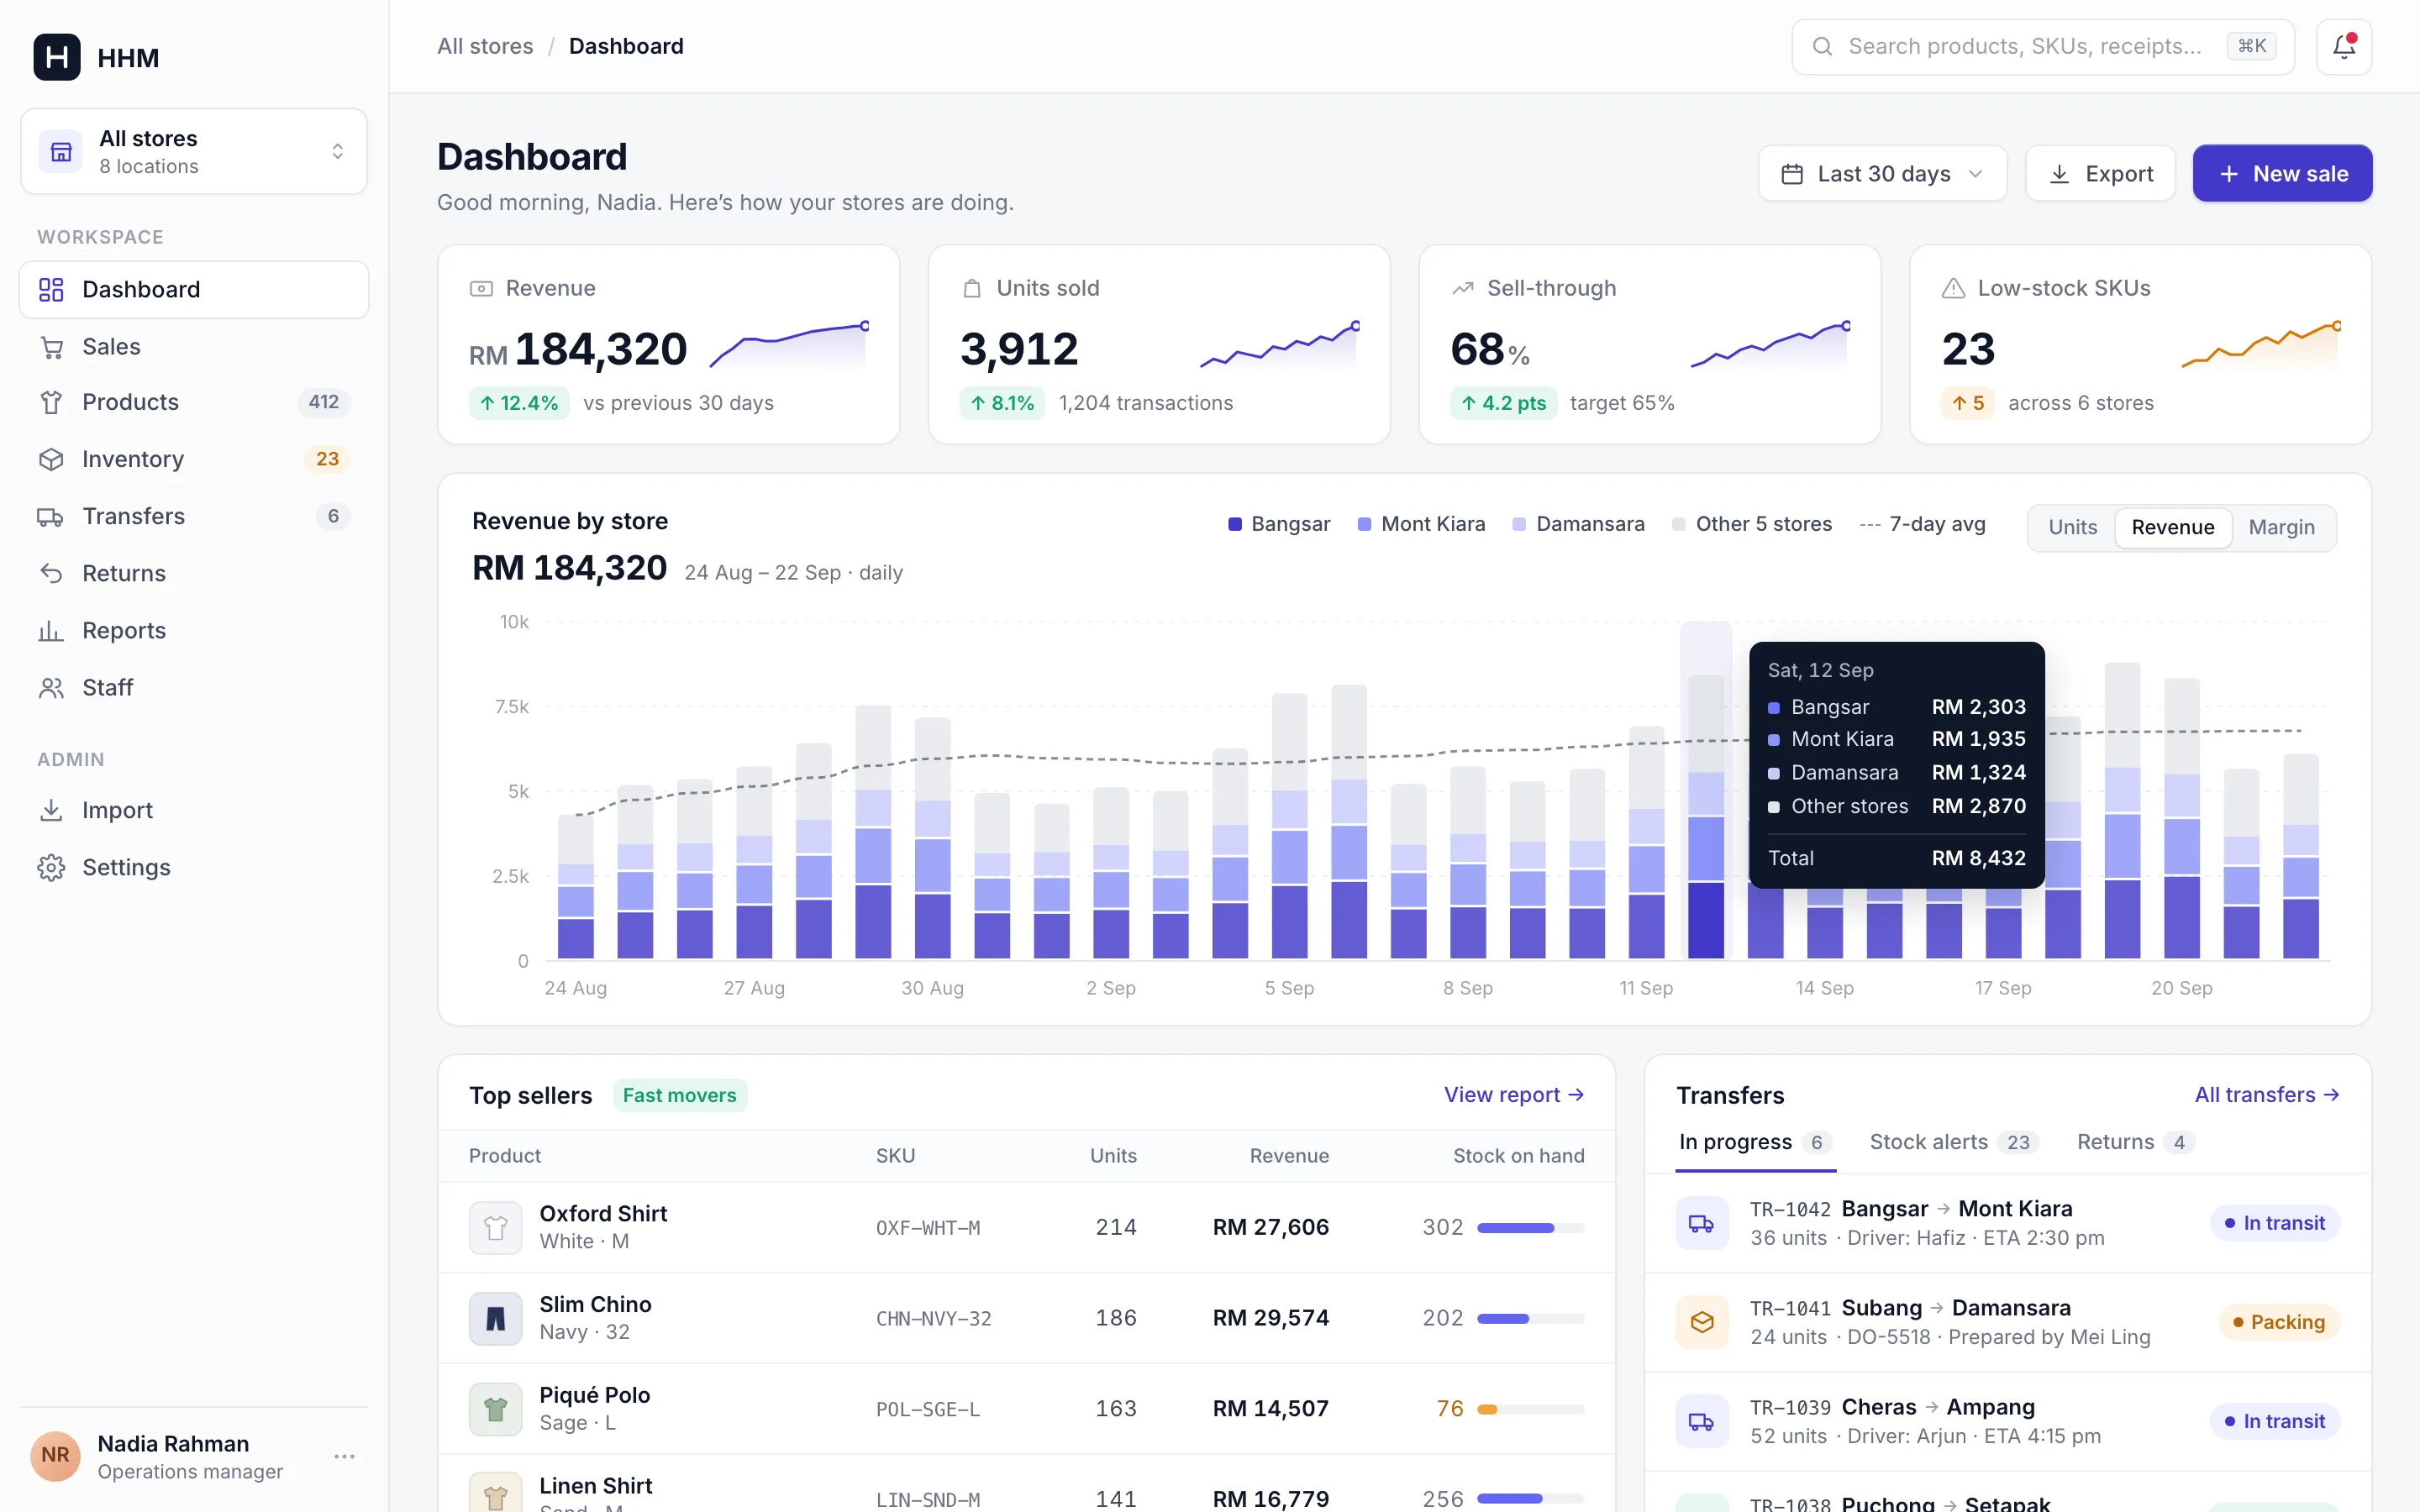The image size is (2420, 1512).
Task: Open Inventory in the sidebar
Action: pos(194,459)
